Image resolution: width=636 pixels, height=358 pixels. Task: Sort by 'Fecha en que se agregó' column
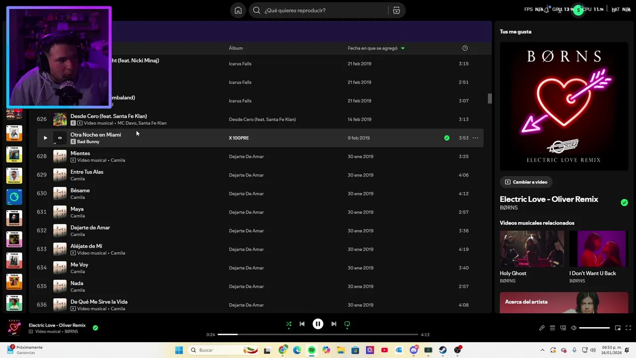tap(373, 48)
